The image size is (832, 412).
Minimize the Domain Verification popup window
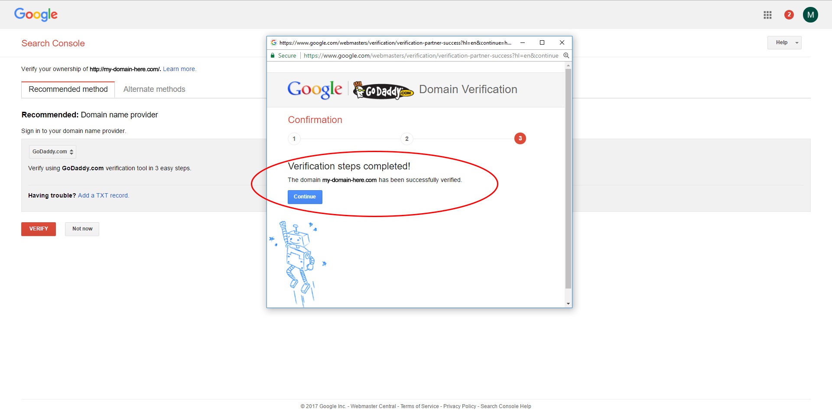523,42
